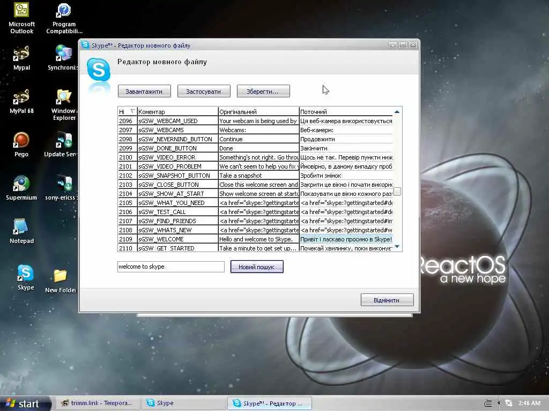Select the New Folder desktop icon
This screenshot has width=549, height=411.
(60, 281)
